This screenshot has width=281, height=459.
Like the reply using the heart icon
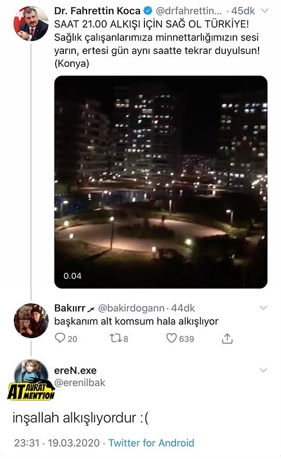point(171,338)
